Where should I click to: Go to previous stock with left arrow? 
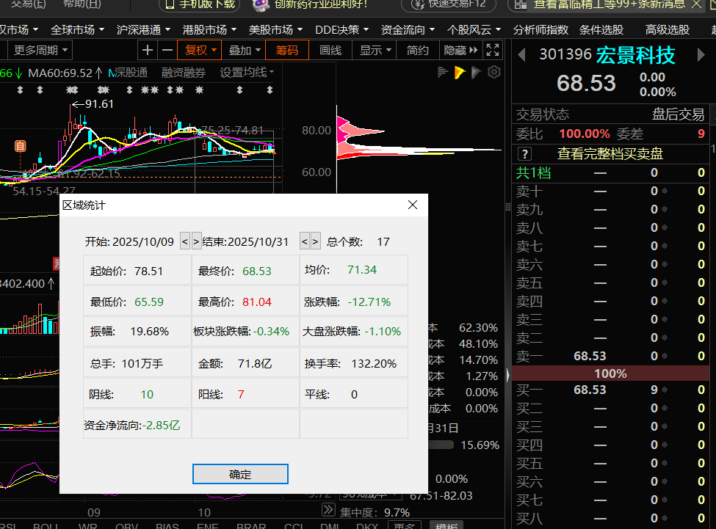pyautogui.click(x=521, y=55)
